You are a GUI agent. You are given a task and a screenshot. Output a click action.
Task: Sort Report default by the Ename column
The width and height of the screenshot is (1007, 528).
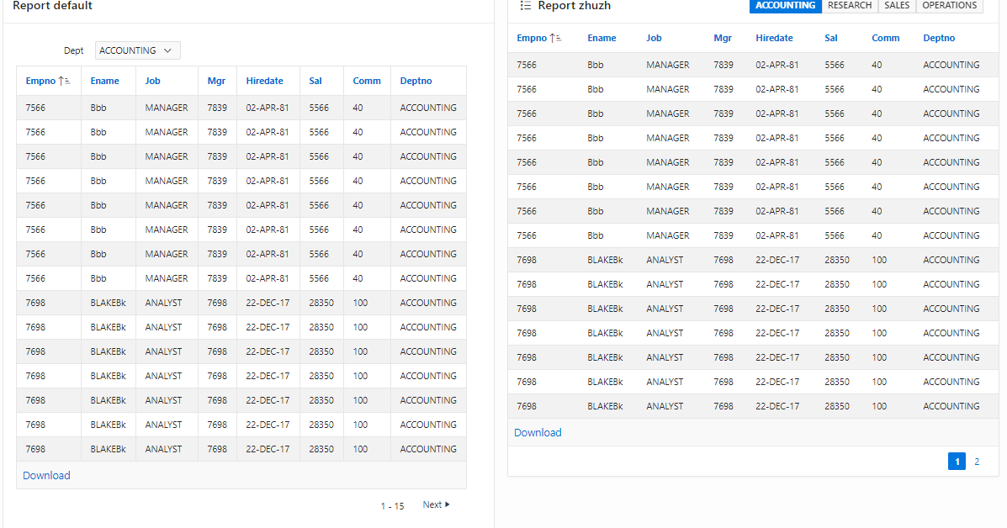[x=105, y=80]
